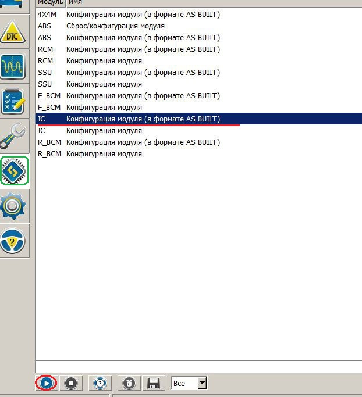This screenshot has height=397, width=362.
Task: Select RCM 'Конфигурация модуля' row
Action: [198, 61]
